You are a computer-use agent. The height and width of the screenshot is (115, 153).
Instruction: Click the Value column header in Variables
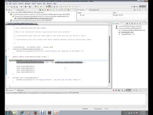(114, 13)
